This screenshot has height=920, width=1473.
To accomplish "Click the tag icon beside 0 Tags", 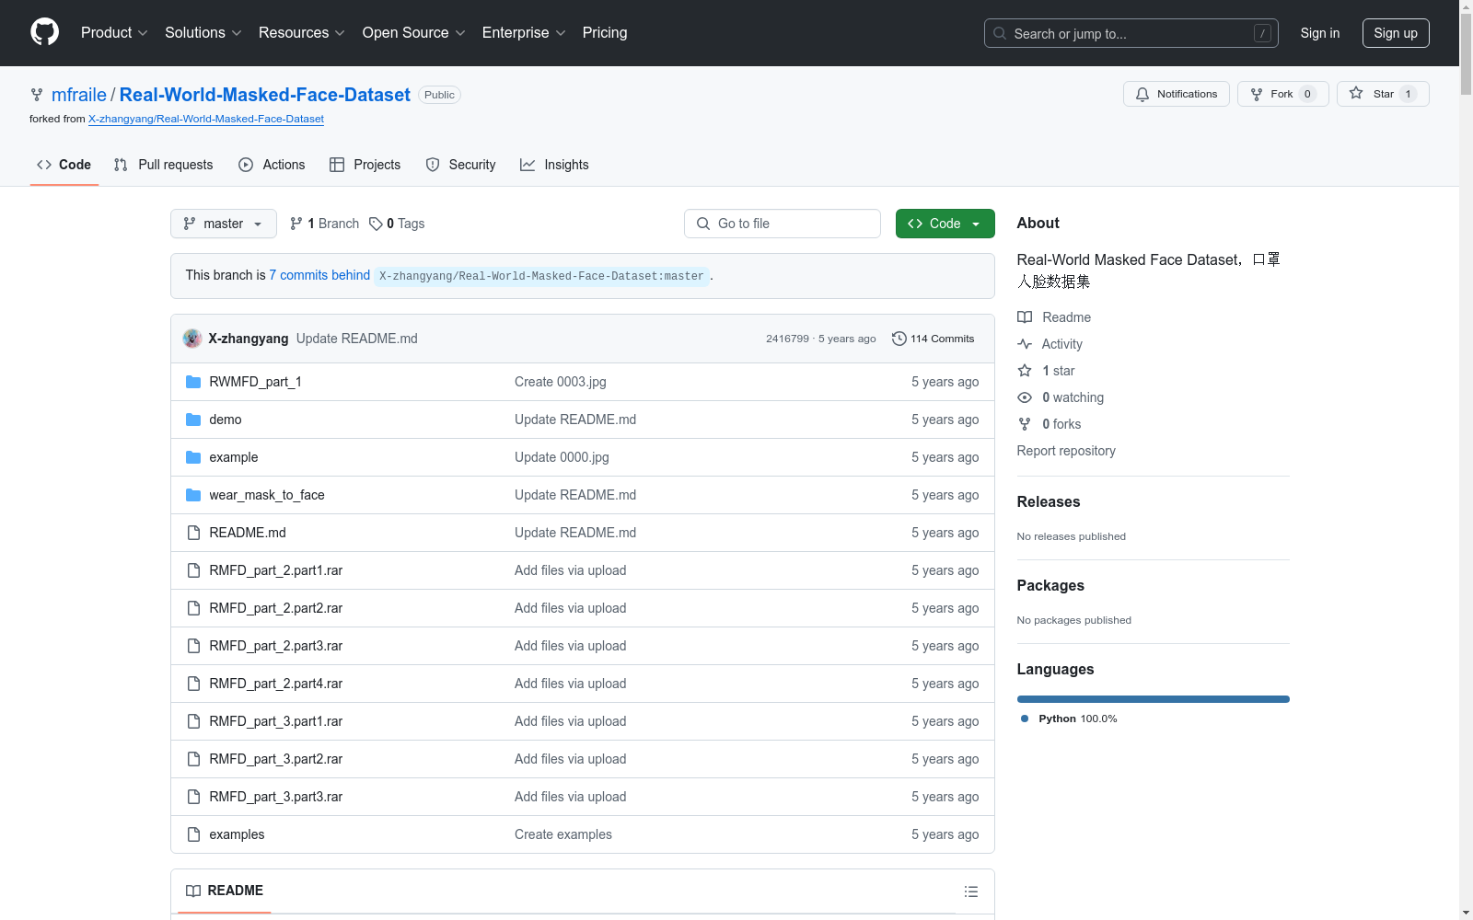I will pyautogui.click(x=376, y=224).
